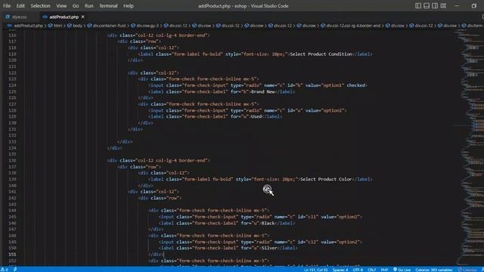Click the window title addProduct.php - eshop
The height and width of the screenshot is (272, 484).
243,6
